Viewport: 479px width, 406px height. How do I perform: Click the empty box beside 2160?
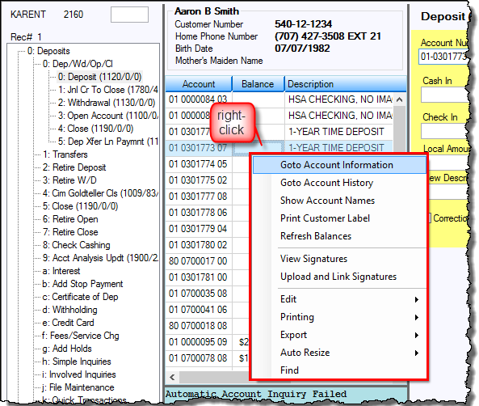coord(129,15)
